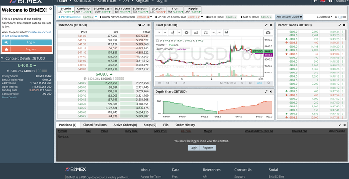349x179 pixels.
Task: Close the Orderbook (XBTUSD) panel
Action: (149, 25)
